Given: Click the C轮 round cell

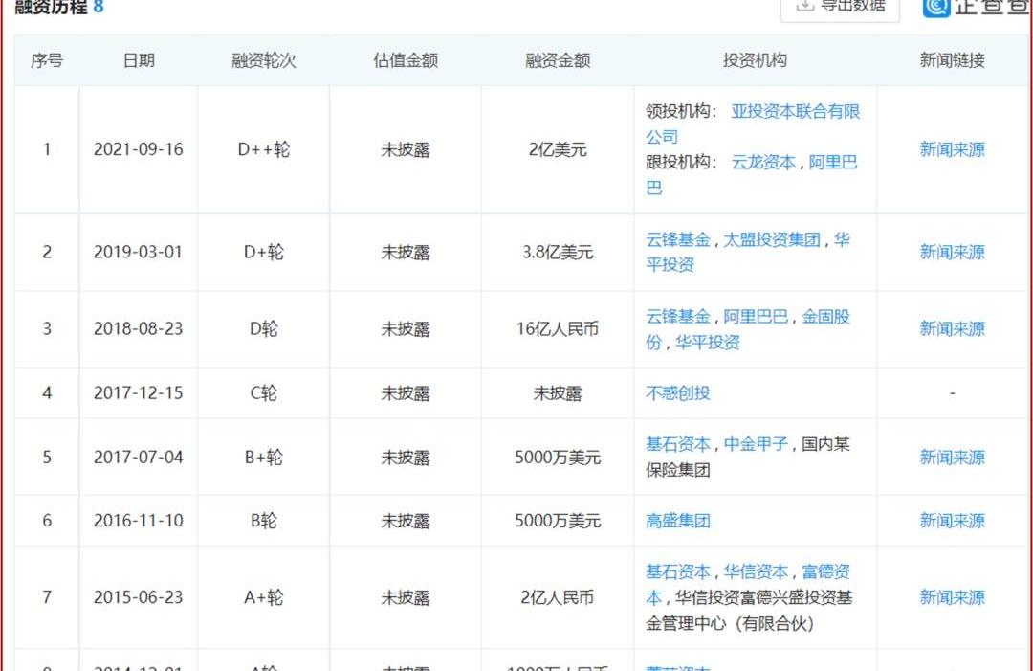Looking at the screenshot, I should 264,393.
